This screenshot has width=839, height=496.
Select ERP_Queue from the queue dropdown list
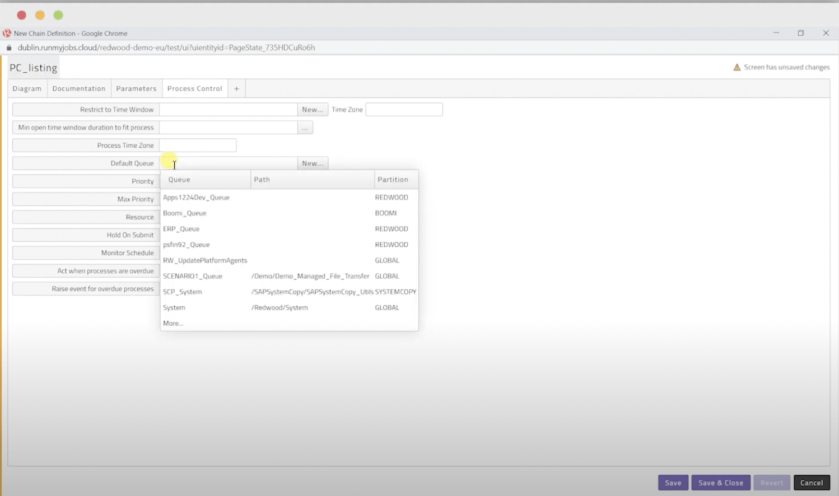click(x=181, y=228)
